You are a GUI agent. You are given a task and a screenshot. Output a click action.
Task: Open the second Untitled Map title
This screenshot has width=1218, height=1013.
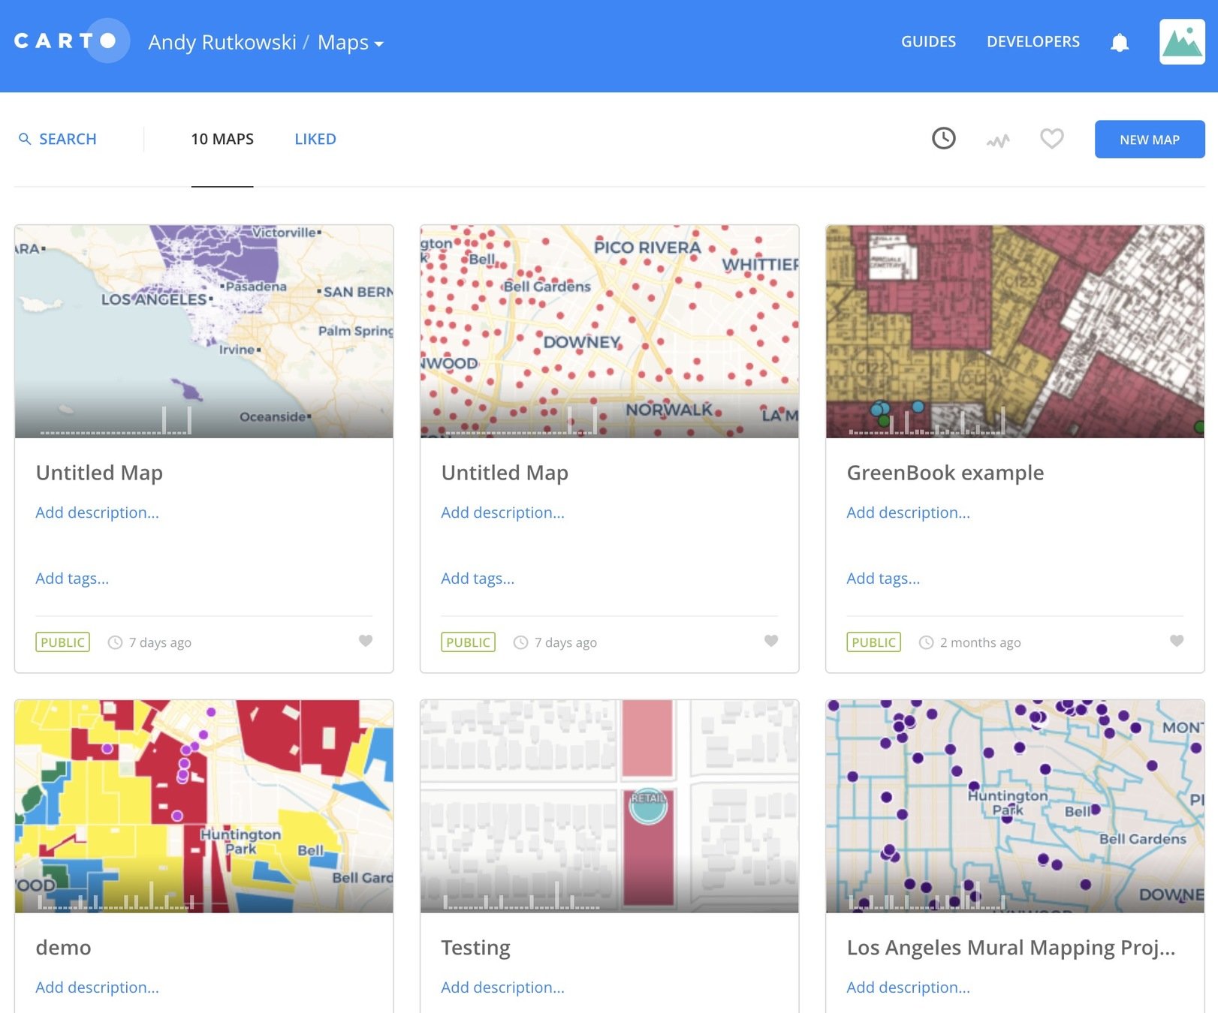505,473
